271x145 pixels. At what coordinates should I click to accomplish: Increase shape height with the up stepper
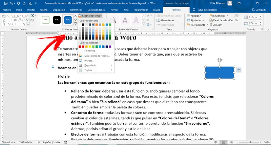tap(260, 16)
